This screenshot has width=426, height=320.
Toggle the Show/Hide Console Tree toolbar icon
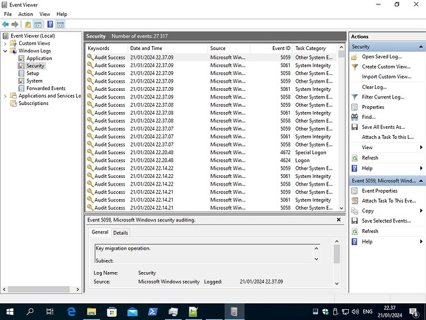click(x=38, y=24)
